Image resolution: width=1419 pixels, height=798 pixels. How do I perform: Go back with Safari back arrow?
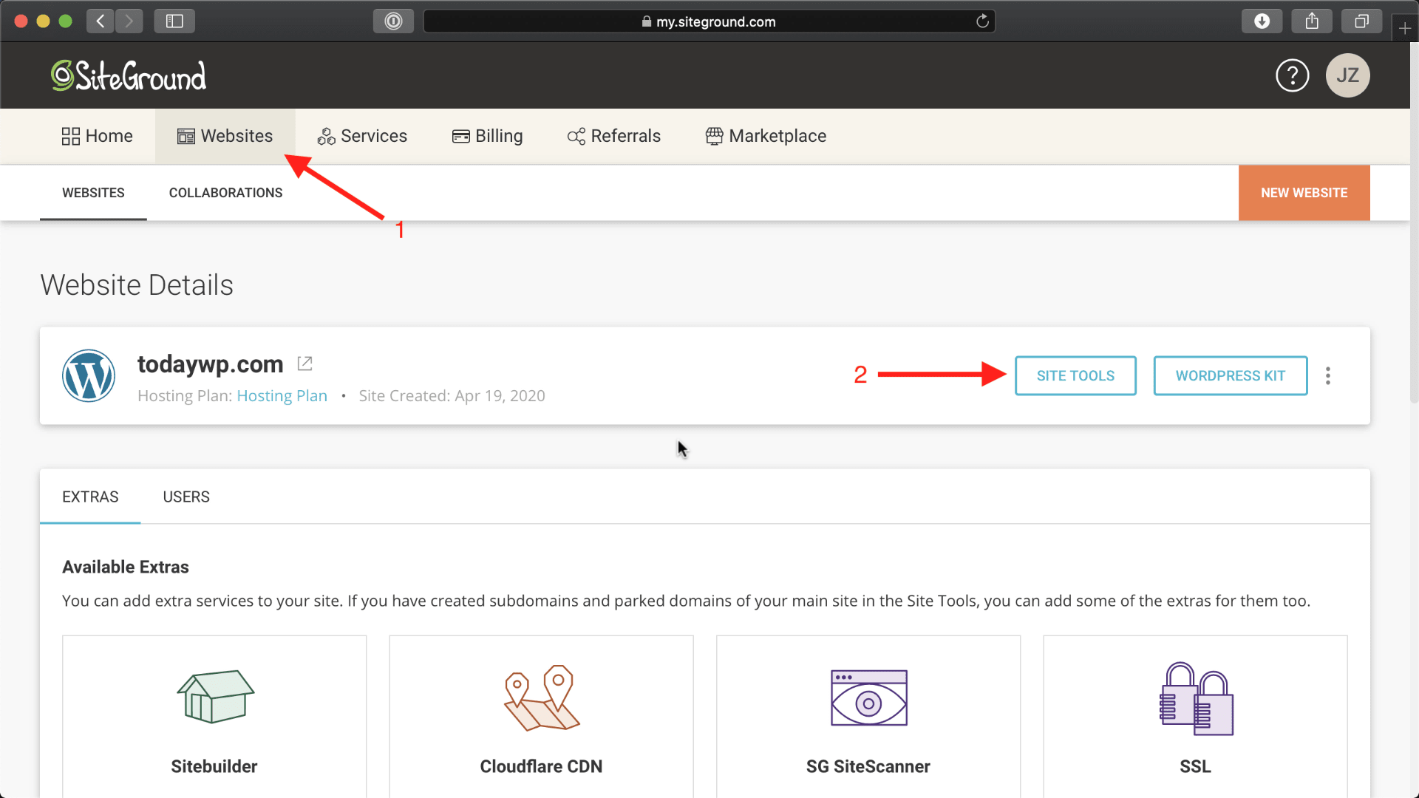coord(101,21)
